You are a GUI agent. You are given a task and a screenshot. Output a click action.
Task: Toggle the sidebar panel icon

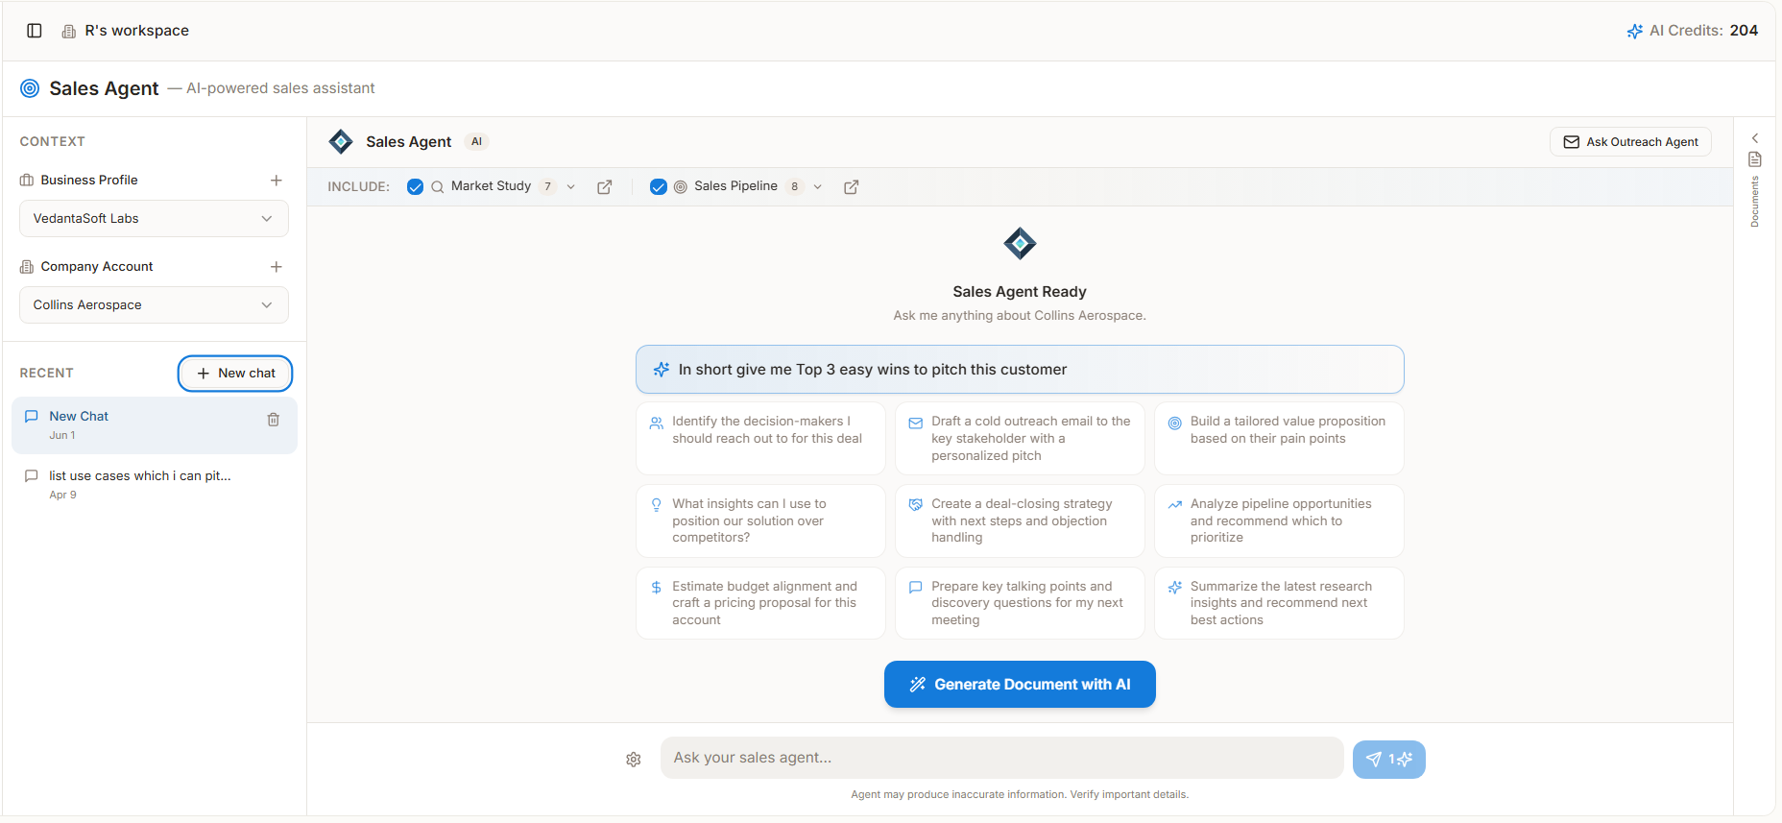(x=35, y=31)
